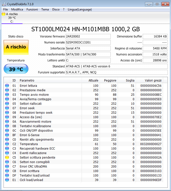Click the blue status icon for Errori lettura
The width and height of the screenshot is (171, 191).
(x=7, y=86)
